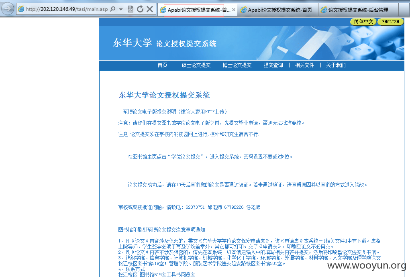Click the 东华大学 banner title

click(x=132, y=43)
